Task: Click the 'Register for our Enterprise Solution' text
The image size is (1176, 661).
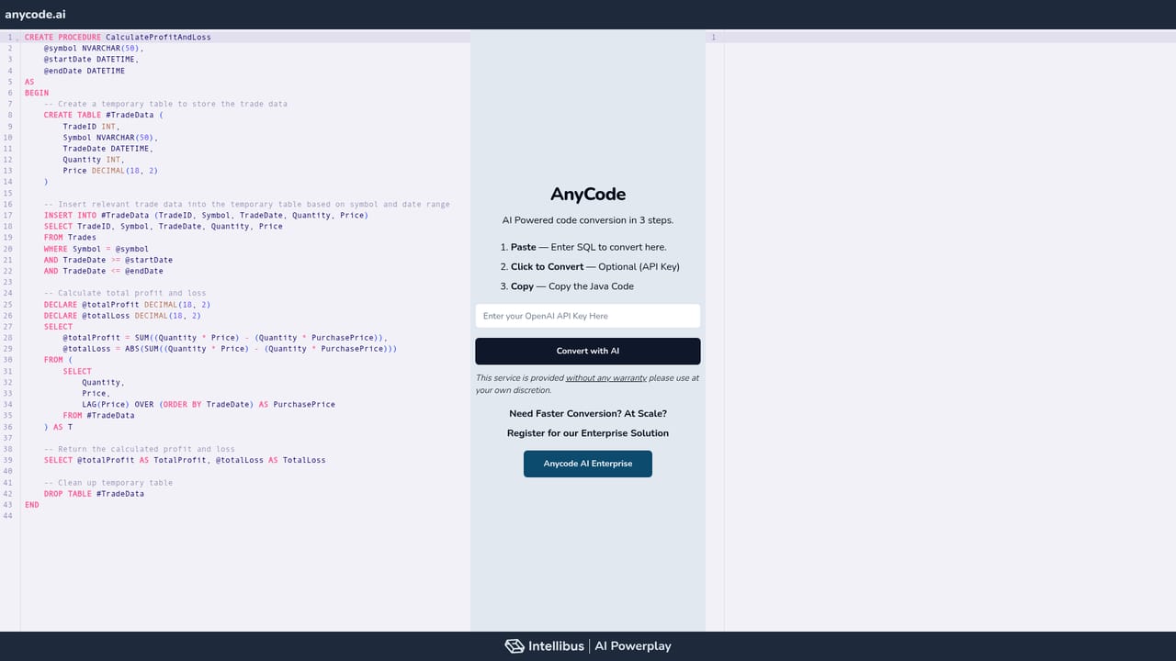Action: (588, 433)
